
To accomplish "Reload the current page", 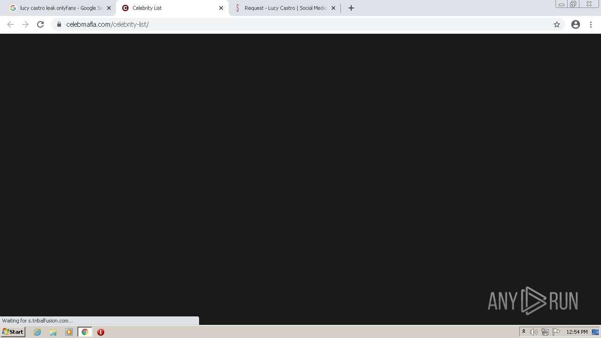I will [x=40, y=24].
